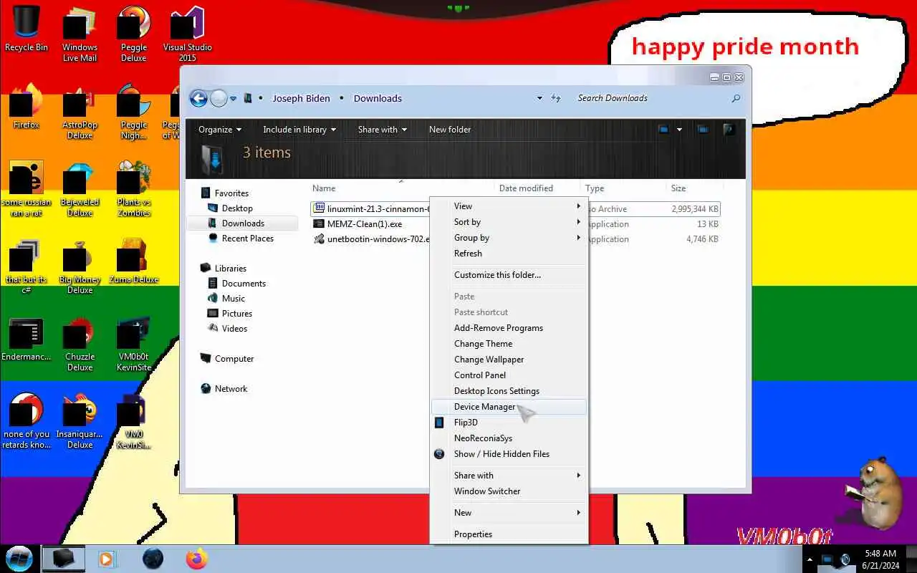Select the MEMZ-Clean(1).exe file

coord(365,224)
